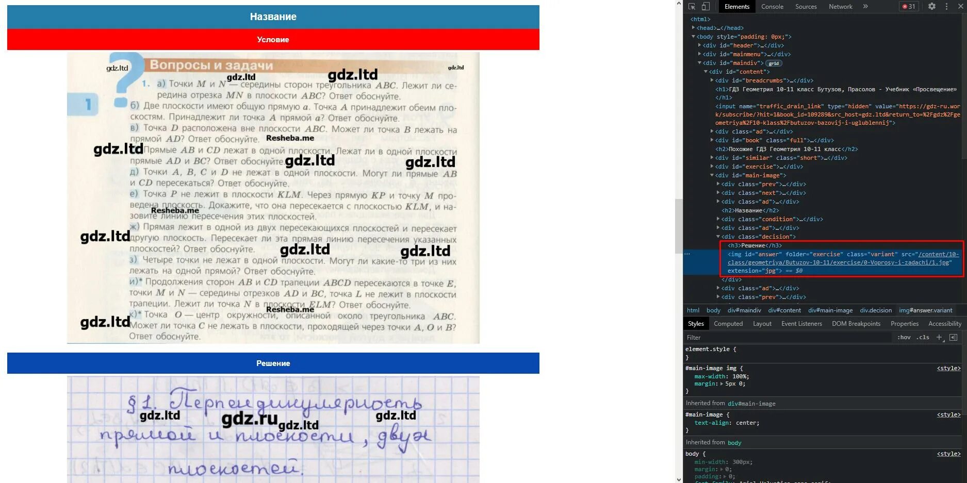967x483 pixels.
Task: Switch to the Console tab
Action: [772, 7]
